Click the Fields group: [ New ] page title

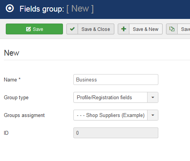(x=56, y=9)
